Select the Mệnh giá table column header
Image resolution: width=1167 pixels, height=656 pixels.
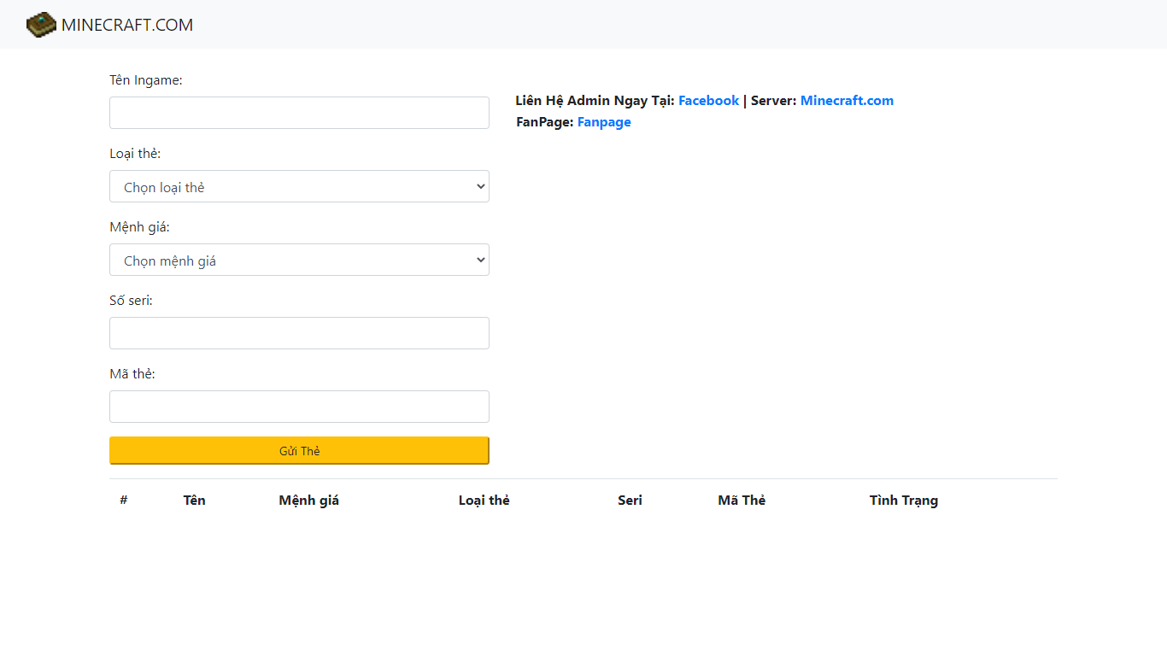(308, 501)
